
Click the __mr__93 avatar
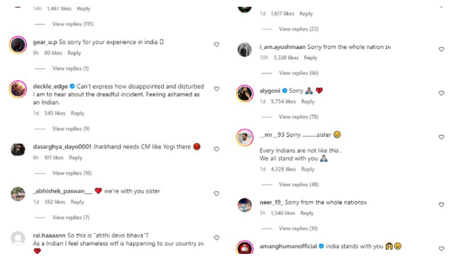coord(245,138)
